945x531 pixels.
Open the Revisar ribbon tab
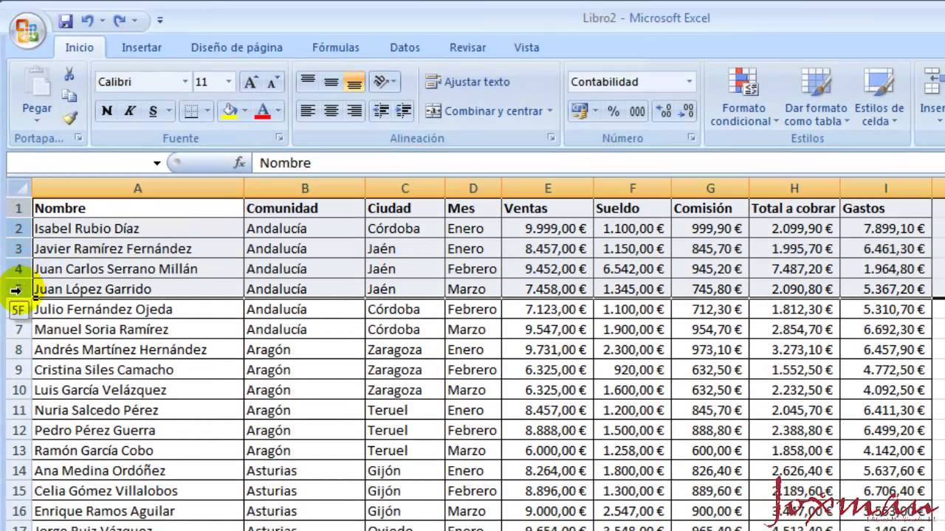coord(467,47)
